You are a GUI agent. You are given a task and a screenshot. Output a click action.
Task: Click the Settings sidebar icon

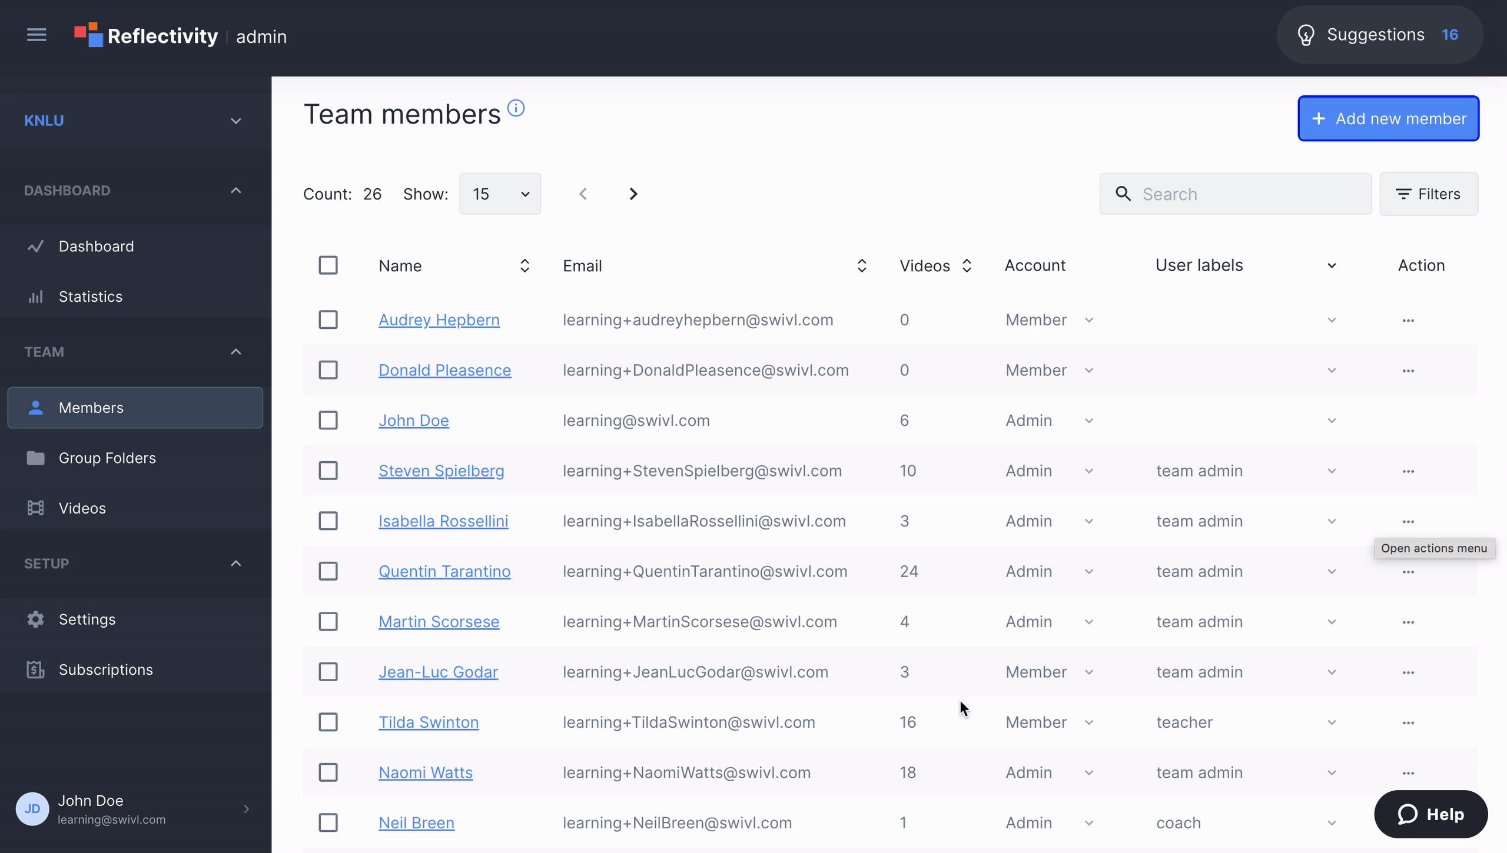coord(35,618)
